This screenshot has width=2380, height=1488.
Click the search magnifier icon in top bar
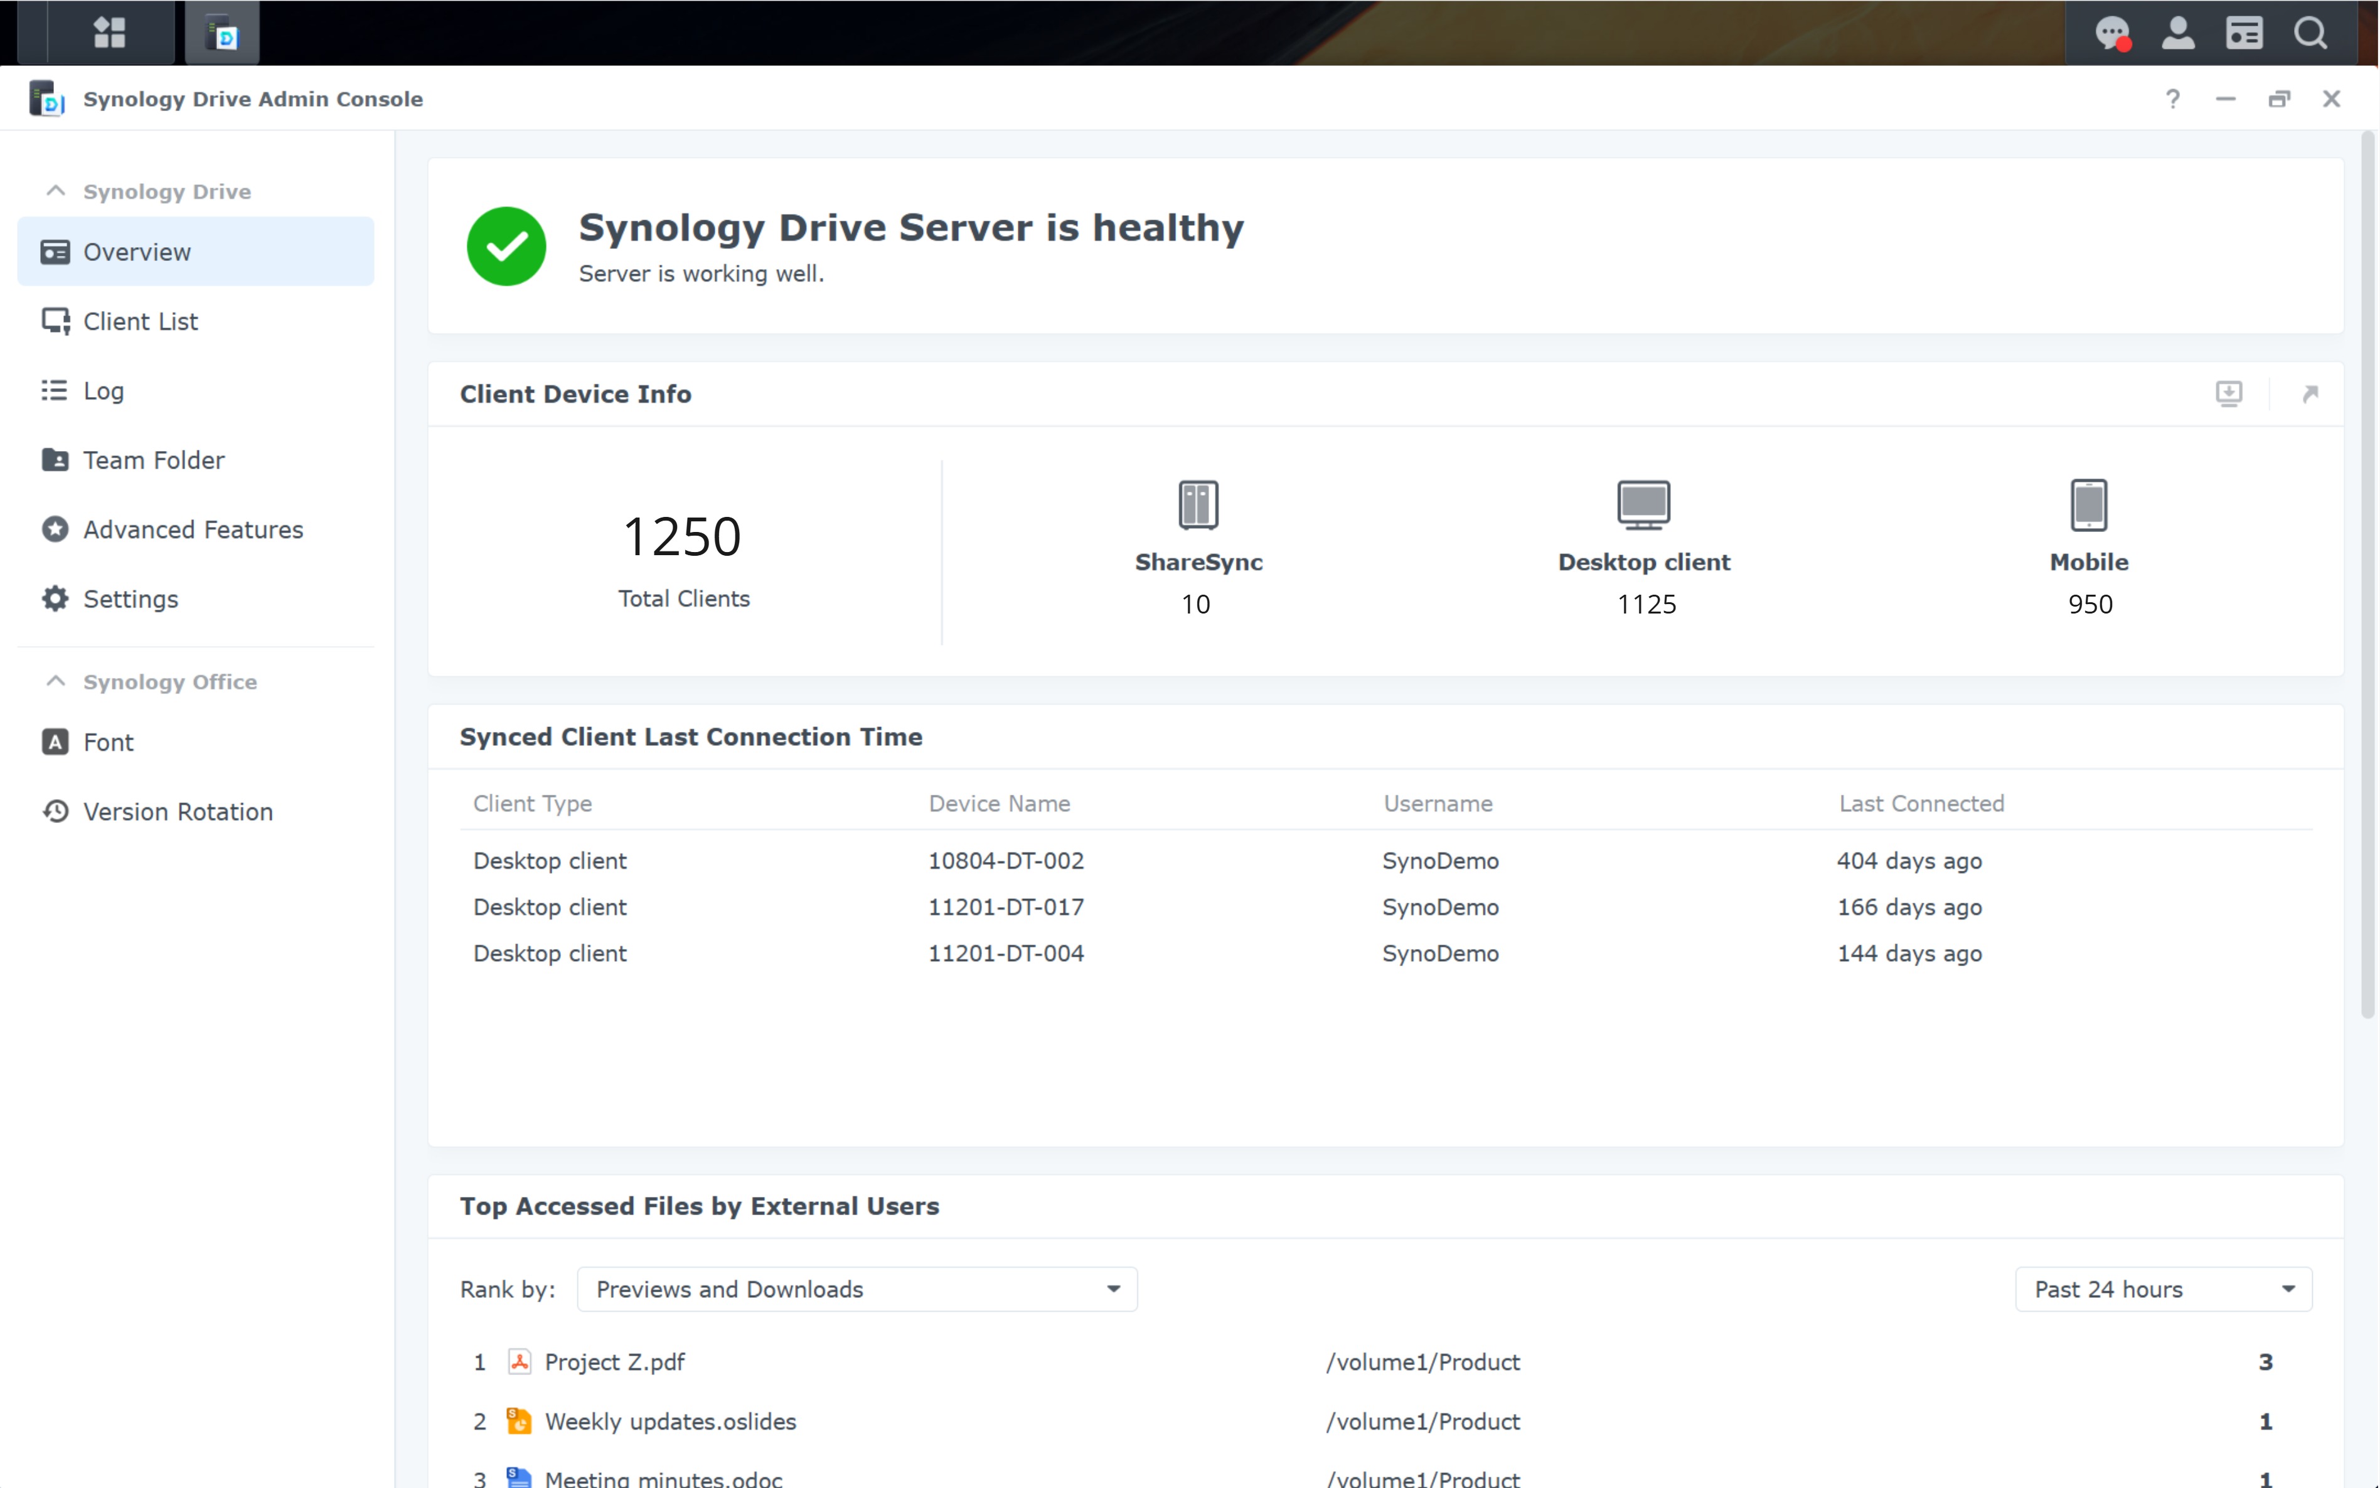2311,33
